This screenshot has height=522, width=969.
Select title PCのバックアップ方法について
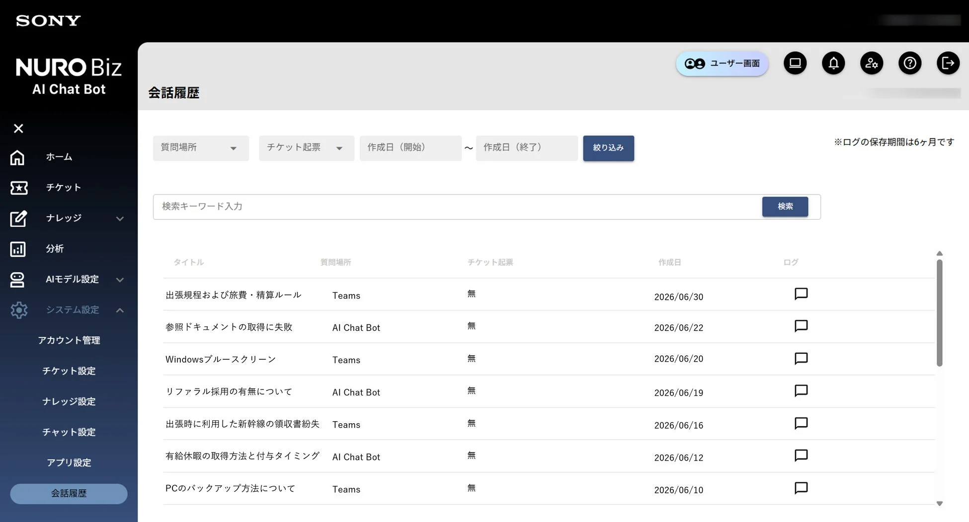(x=231, y=488)
